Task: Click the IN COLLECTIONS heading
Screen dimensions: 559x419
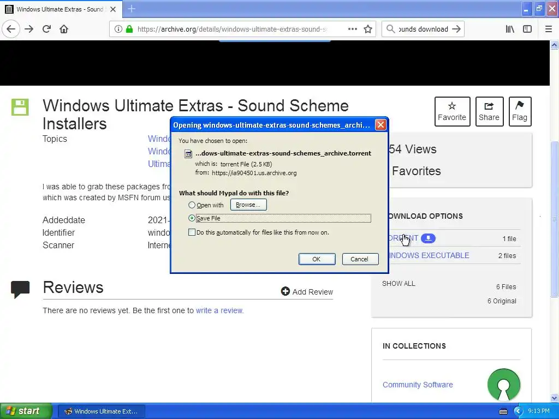Action: [x=414, y=346]
